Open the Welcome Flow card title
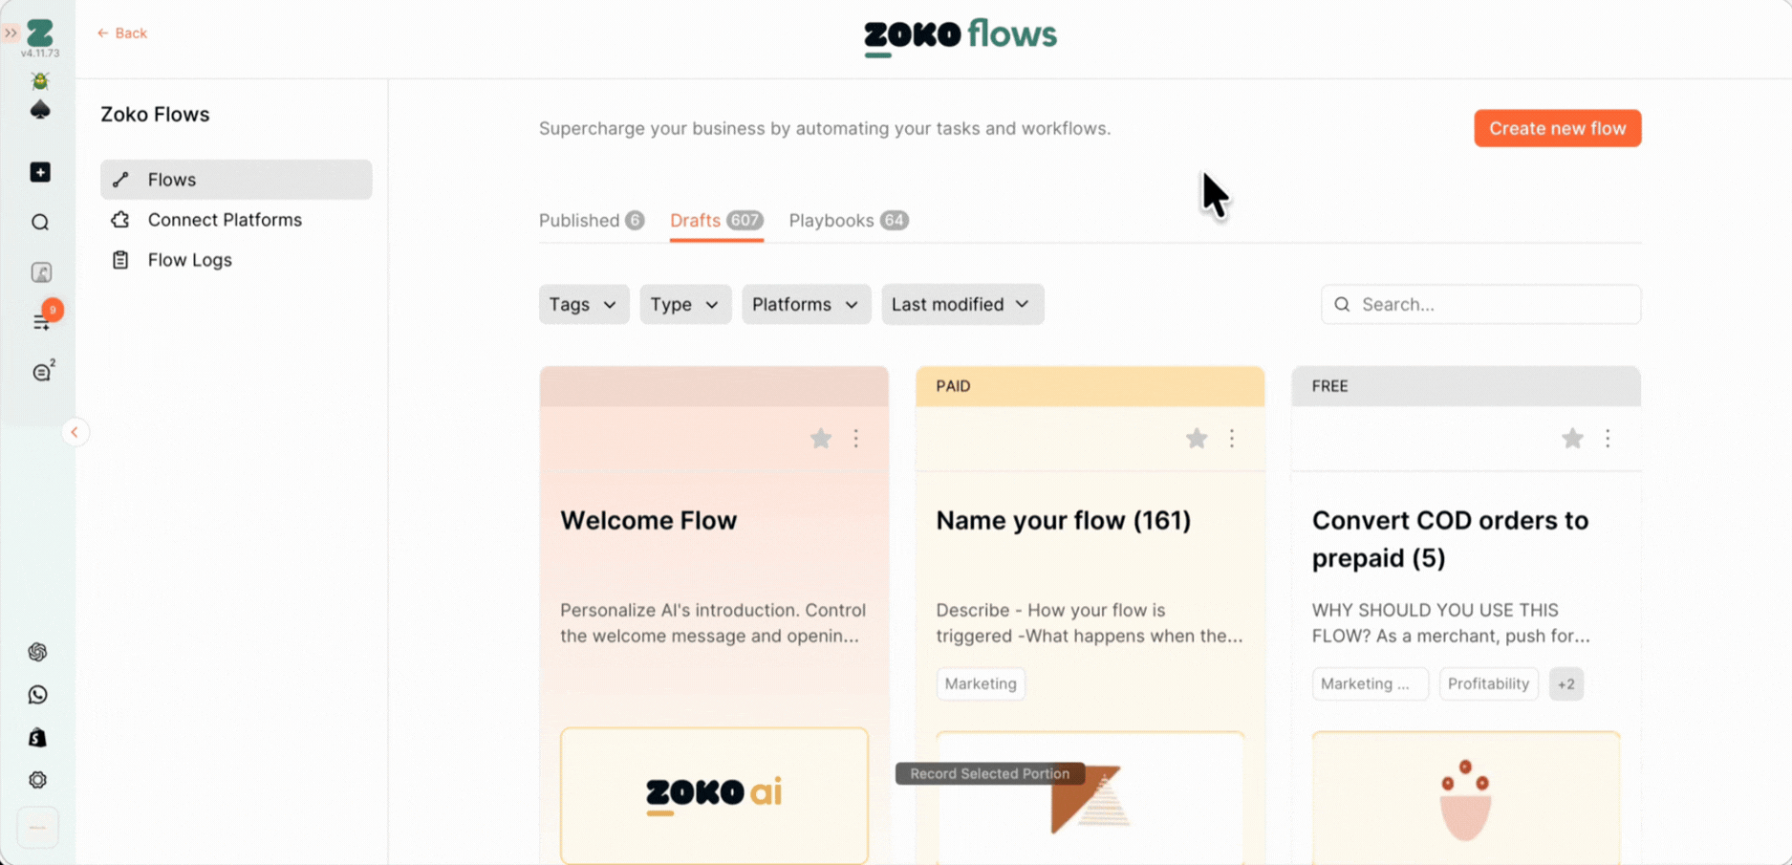The height and width of the screenshot is (865, 1792). 649,521
